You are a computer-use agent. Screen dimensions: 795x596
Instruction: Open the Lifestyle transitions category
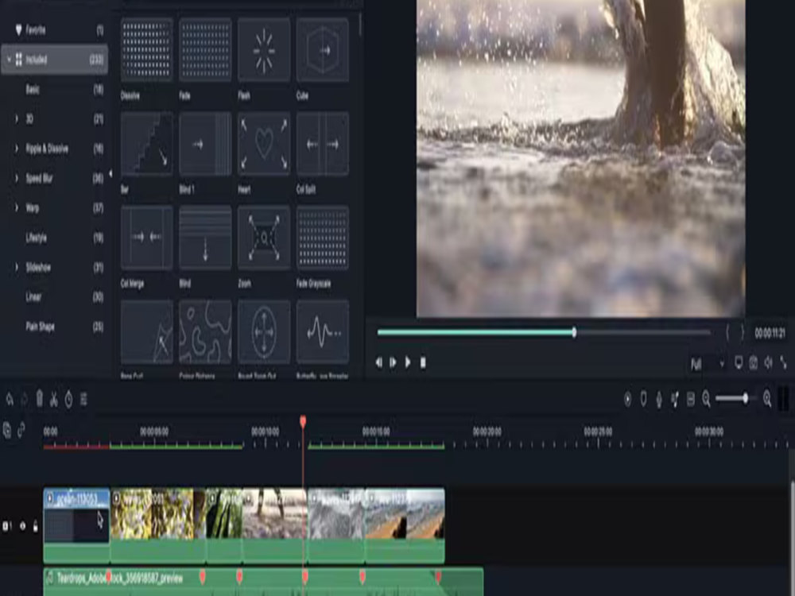click(54, 238)
